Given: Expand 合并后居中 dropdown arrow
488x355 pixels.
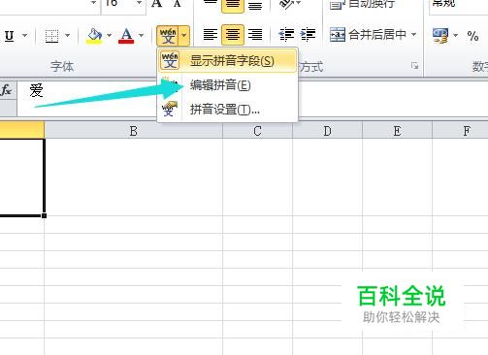Looking at the screenshot, I should click(x=413, y=35).
